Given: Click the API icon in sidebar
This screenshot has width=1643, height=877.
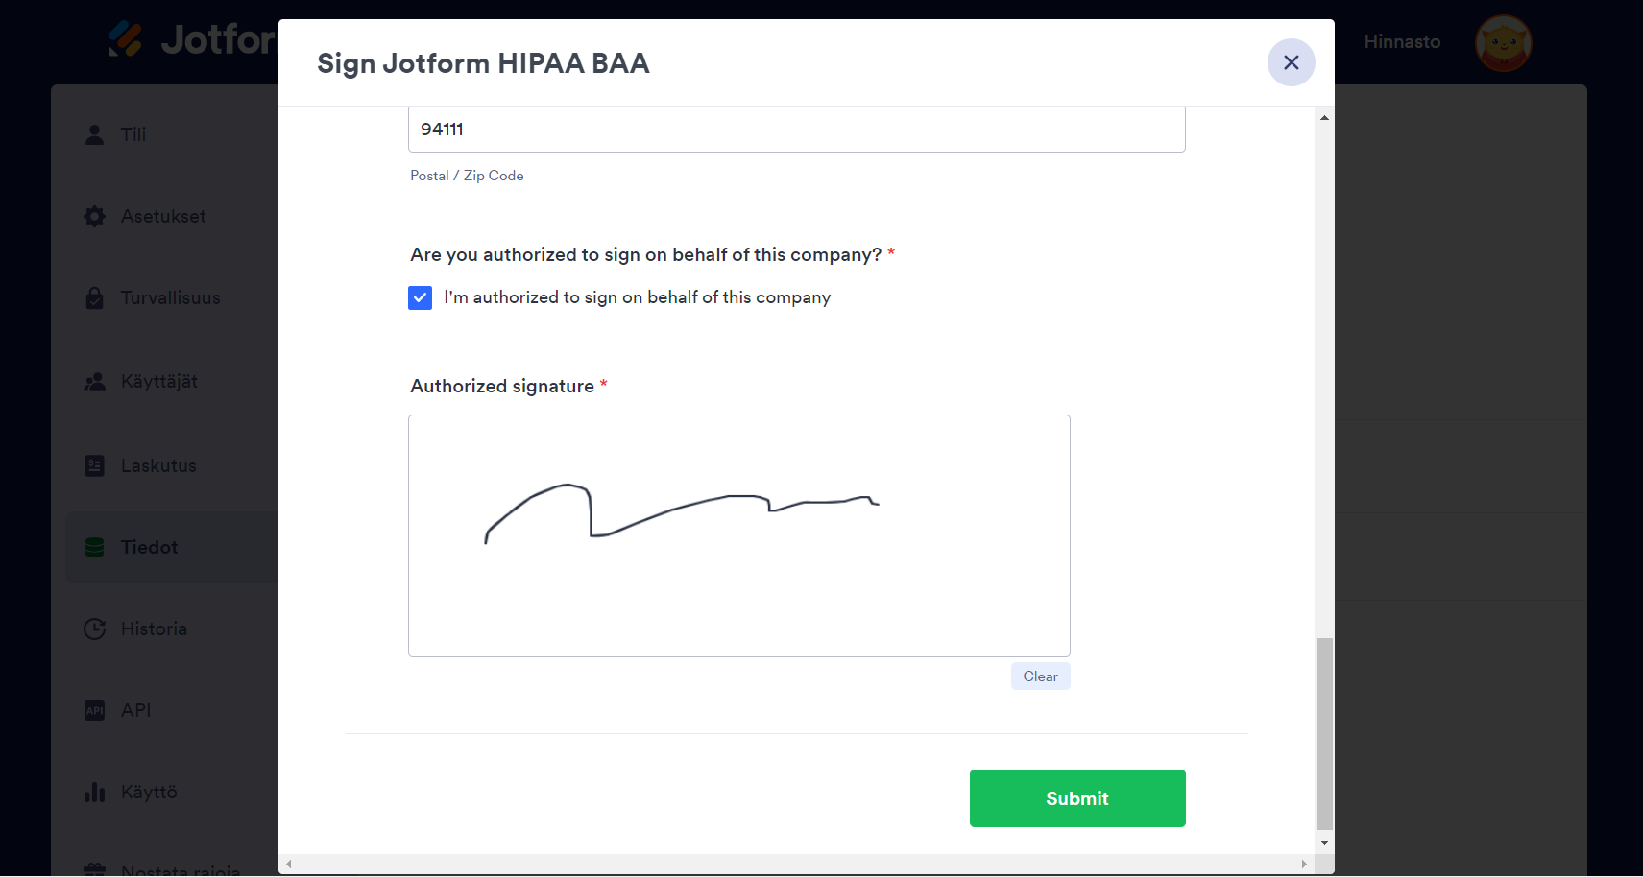Looking at the screenshot, I should pyautogui.click(x=94, y=710).
